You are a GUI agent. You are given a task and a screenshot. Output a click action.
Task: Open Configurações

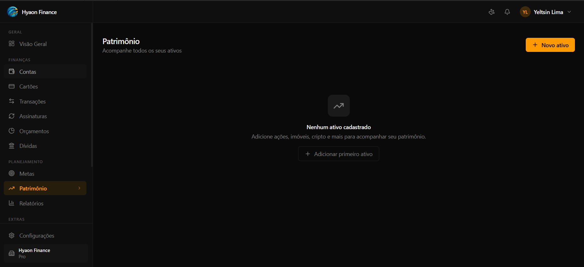[x=45, y=236]
